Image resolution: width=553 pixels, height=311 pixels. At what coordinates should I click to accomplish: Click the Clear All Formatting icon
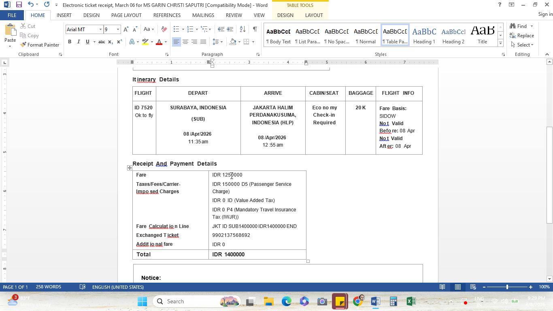pos(164,29)
